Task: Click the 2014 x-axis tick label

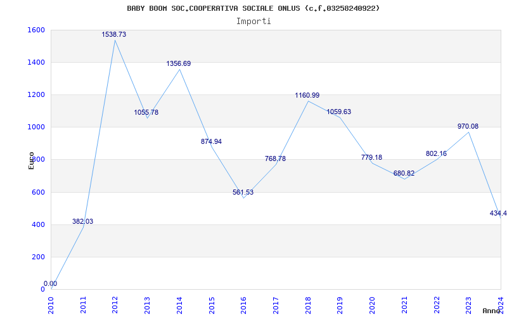Action: (x=179, y=305)
